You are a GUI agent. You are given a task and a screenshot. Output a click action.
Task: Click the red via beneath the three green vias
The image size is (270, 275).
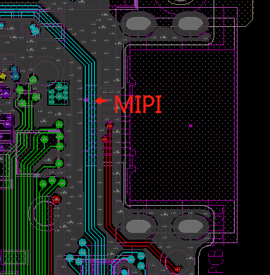[x=56, y=199]
